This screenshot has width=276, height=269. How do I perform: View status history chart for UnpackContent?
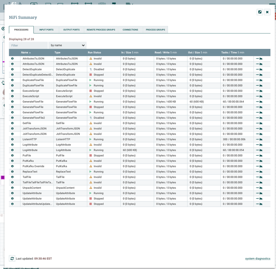[x=261, y=188]
